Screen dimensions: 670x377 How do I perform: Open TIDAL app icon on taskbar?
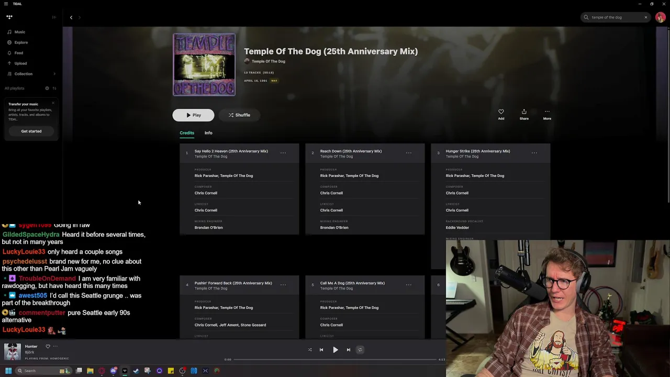click(x=125, y=371)
